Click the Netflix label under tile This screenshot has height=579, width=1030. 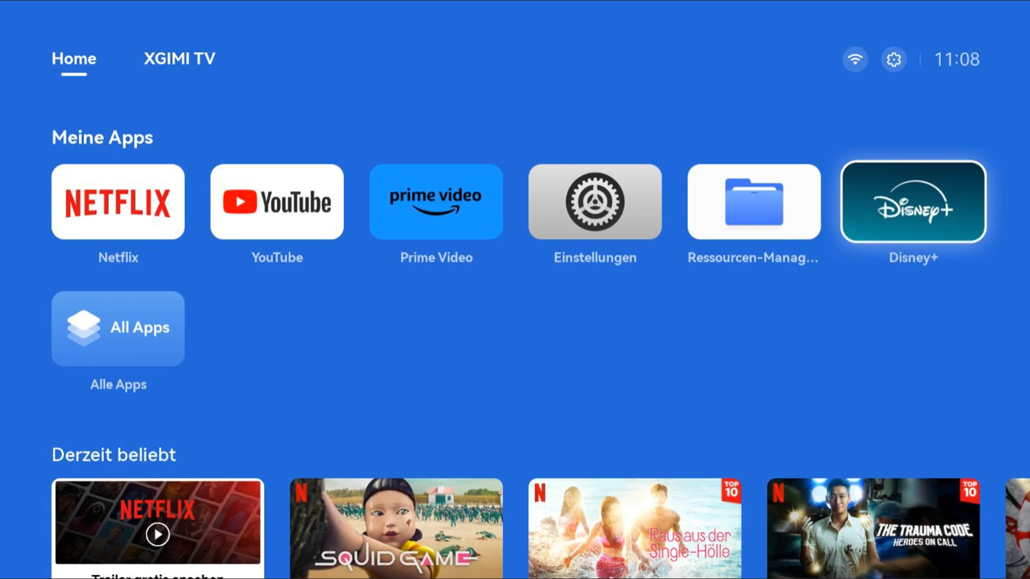[118, 257]
